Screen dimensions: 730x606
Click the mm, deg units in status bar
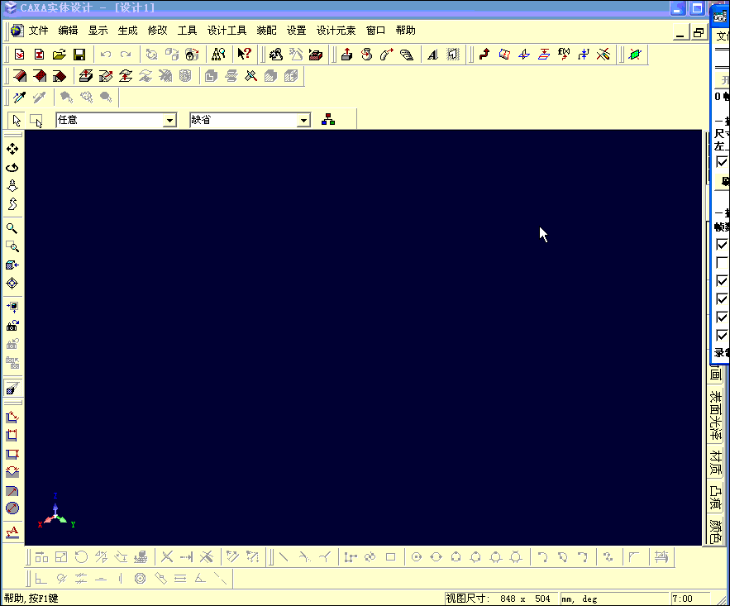[x=580, y=599]
